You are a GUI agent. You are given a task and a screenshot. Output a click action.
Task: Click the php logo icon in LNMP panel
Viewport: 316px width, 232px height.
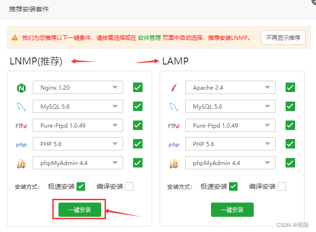(x=21, y=145)
